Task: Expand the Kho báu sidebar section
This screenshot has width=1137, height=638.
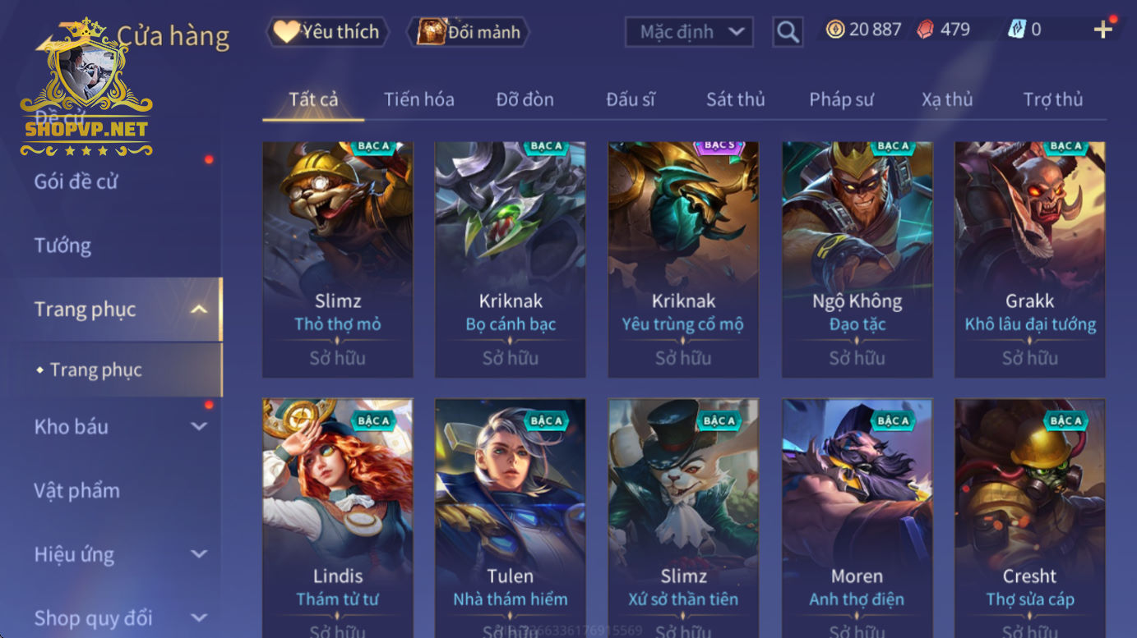Action: coord(198,426)
